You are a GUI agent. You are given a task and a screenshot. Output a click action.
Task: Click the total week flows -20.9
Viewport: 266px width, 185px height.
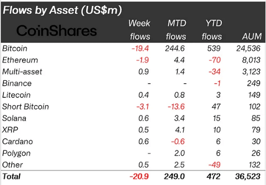pyautogui.click(x=139, y=176)
